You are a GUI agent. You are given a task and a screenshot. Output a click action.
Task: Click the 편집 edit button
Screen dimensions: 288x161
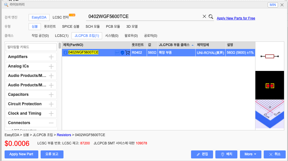click(x=202, y=154)
